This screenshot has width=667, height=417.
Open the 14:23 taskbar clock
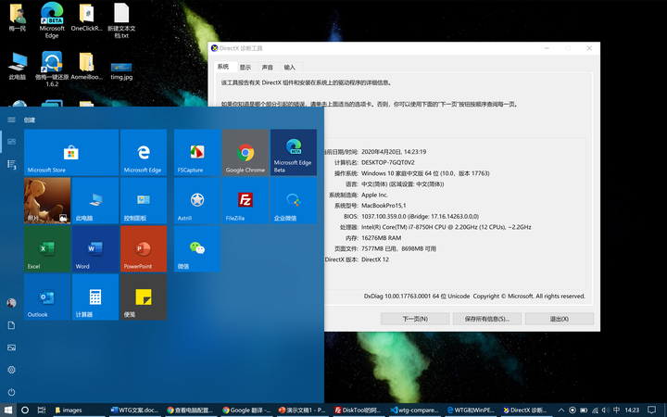[x=632, y=411]
